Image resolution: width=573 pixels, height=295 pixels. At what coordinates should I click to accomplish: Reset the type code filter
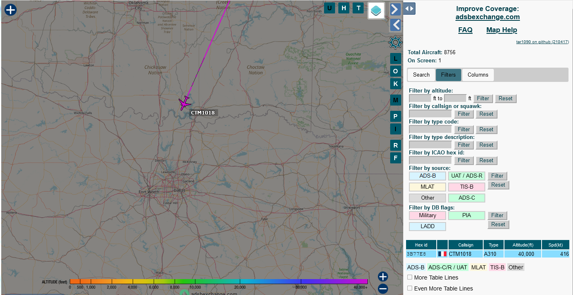(x=486, y=130)
